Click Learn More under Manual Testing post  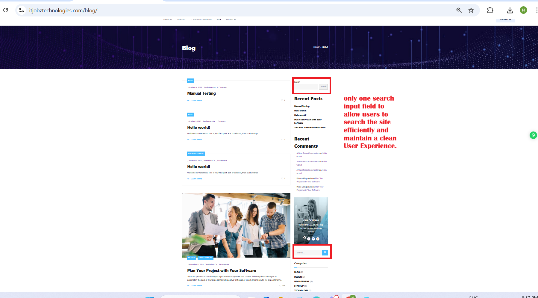[x=196, y=101]
